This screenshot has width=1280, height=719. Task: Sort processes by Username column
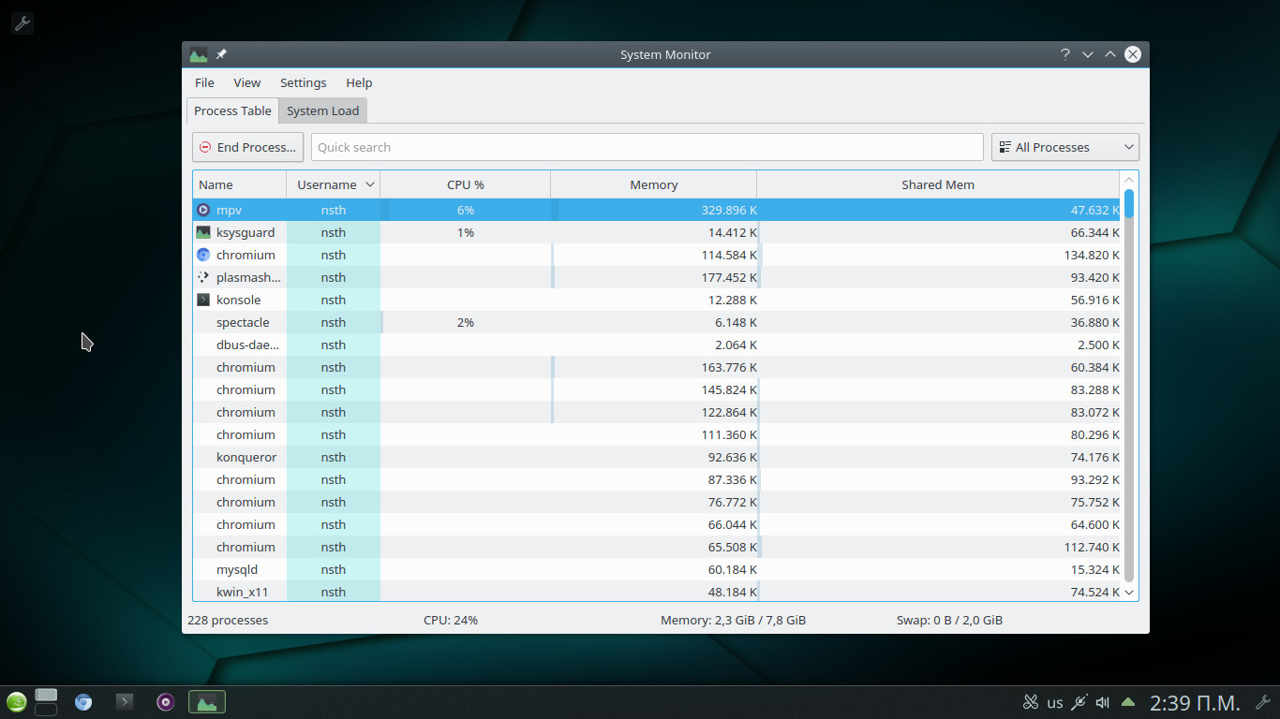[x=333, y=184]
